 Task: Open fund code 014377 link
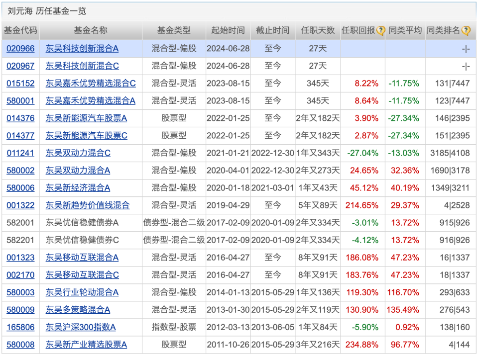point(20,135)
